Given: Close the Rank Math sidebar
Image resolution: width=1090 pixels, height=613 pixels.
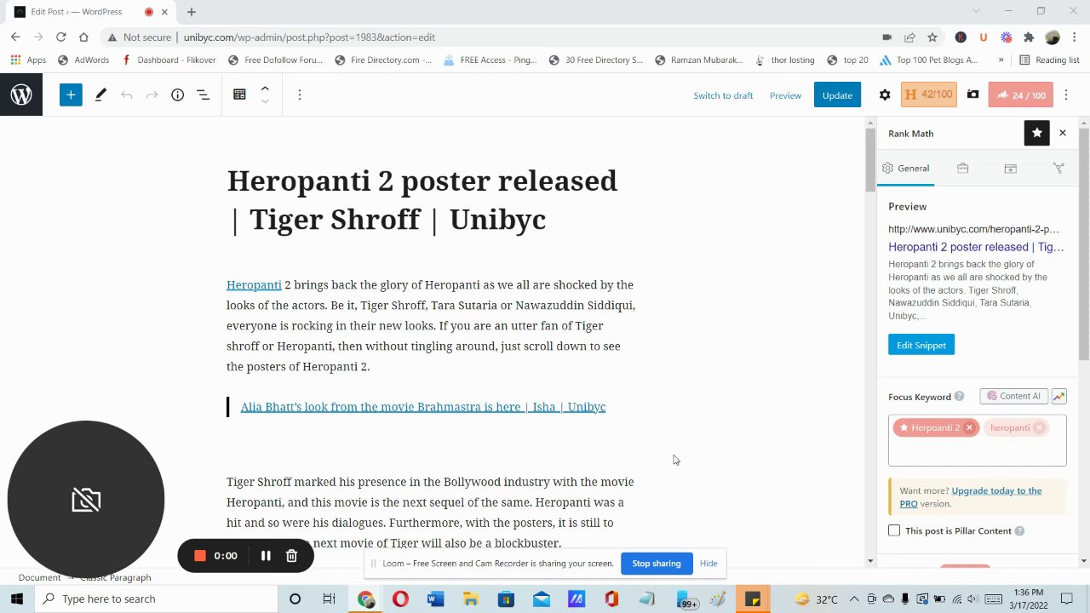Looking at the screenshot, I should tap(1063, 133).
